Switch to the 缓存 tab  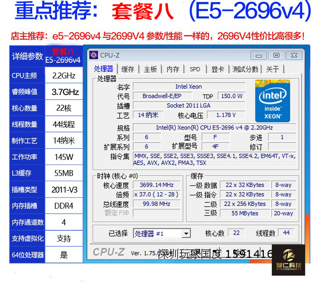coord(128,70)
